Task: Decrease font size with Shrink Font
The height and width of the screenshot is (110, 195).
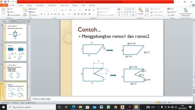Action: 66,10
